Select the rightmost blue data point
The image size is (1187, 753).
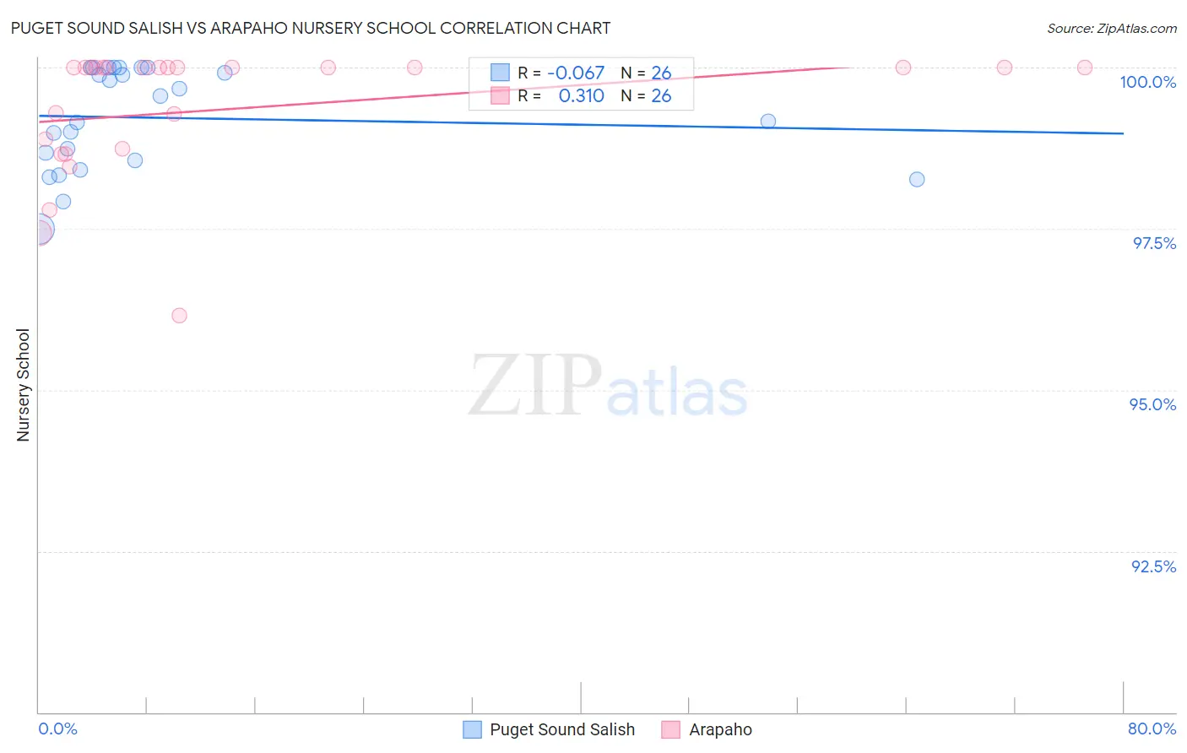(917, 180)
